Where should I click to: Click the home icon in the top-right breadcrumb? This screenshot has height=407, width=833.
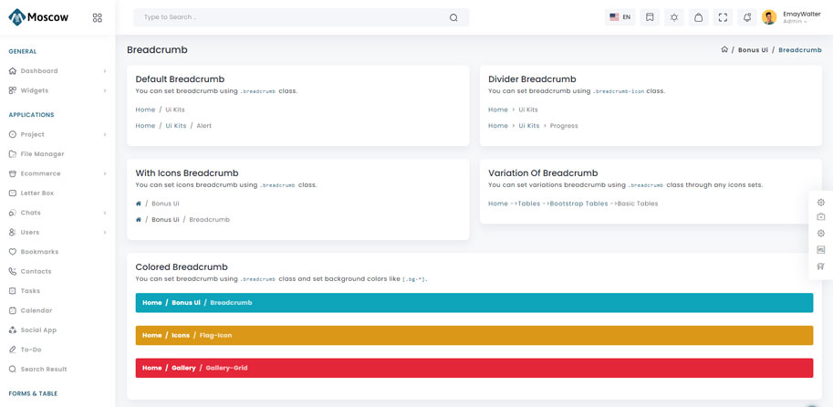[724, 50]
